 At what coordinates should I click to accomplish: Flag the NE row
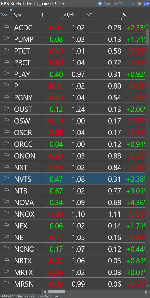click(x=6, y=237)
